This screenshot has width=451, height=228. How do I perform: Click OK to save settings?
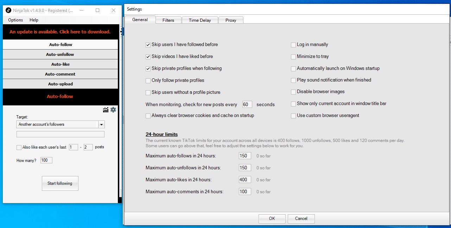click(272, 219)
